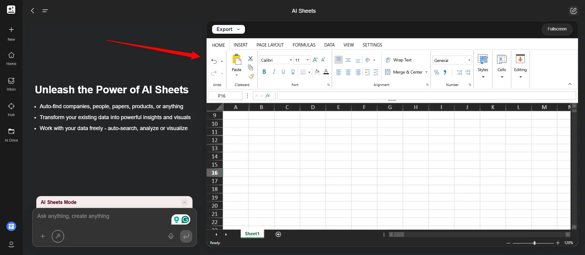
Task: Toggle Bottom Align in Alignment group
Action: click(358, 60)
